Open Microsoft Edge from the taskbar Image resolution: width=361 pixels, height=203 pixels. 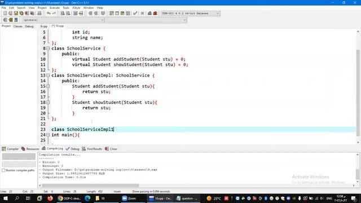87,198
